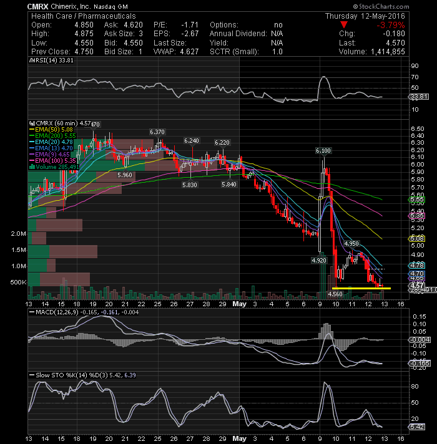Click the Low value 4.550
The image size is (437, 444).
(x=84, y=43)
